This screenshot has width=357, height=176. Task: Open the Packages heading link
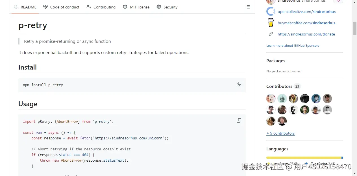pyautogui.click(x=276, y=61)
